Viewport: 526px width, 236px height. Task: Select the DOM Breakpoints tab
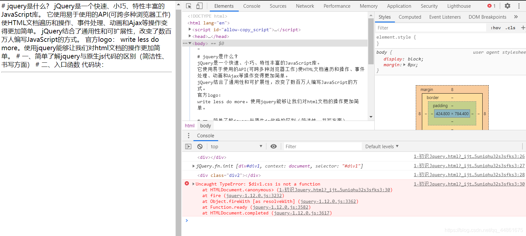pos(487,17)
